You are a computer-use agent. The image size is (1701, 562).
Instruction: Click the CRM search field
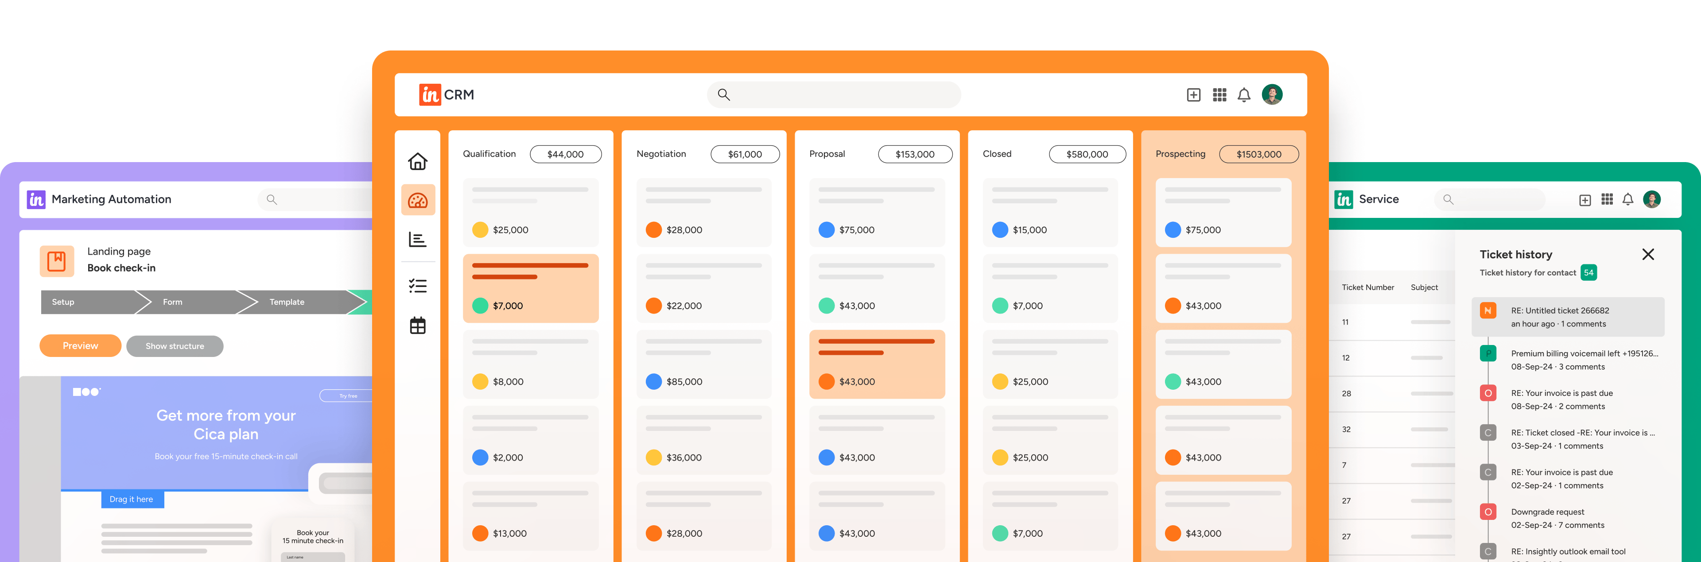click(833, 94)
